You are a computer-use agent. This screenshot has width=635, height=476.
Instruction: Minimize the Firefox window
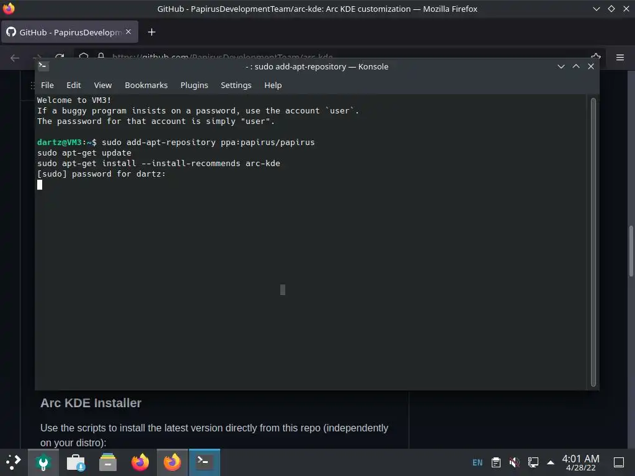click(597, 9)
